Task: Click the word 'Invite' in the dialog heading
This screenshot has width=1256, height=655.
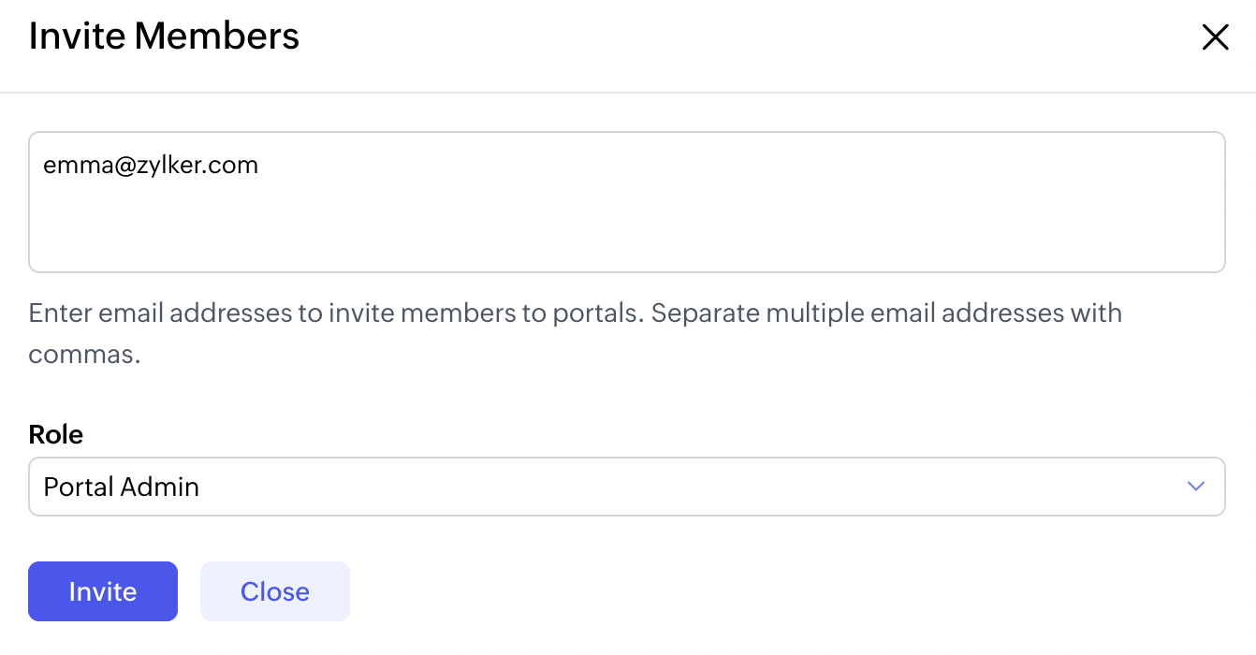Action: (x=78, y=36)
